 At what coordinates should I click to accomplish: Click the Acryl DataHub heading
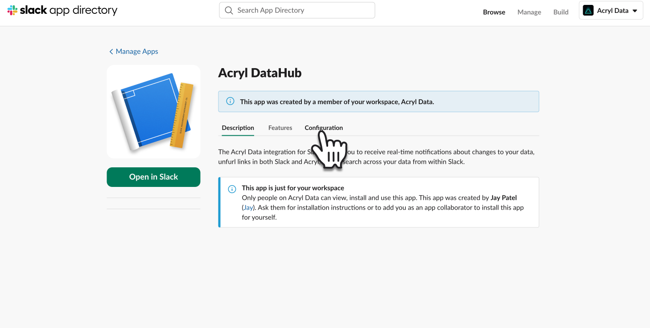[260, 73]
